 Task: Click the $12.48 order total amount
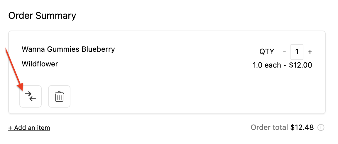coord(302,127)
